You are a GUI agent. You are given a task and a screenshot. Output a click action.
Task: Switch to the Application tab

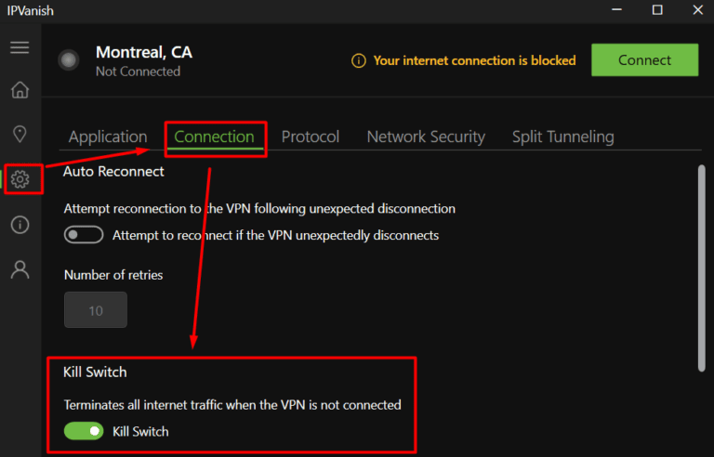(x=108, y=137)
